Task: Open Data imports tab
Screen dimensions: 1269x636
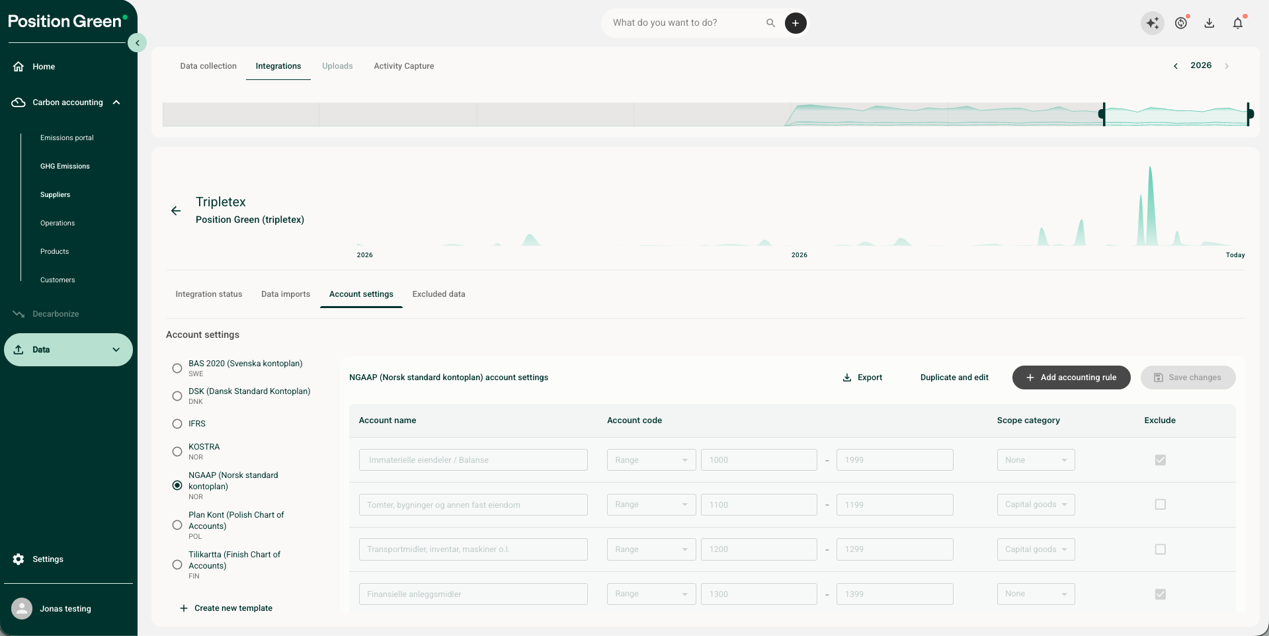Action: [286, 294]
